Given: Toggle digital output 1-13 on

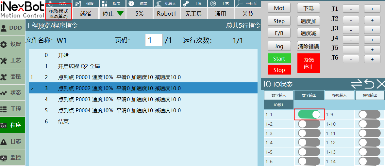Looking at the screenshot, I should pos(370,152).
